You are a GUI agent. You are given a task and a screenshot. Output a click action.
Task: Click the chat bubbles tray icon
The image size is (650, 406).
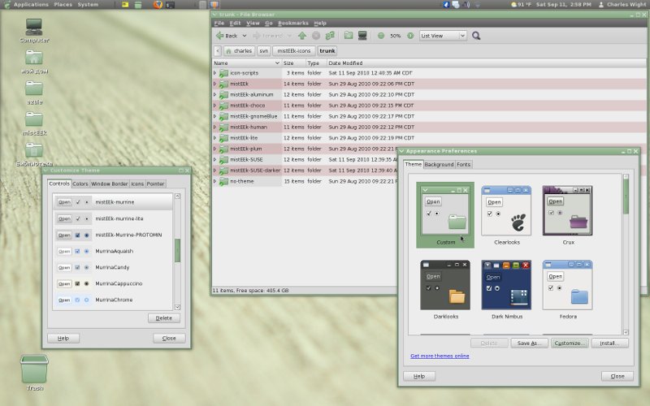(456, 5)
